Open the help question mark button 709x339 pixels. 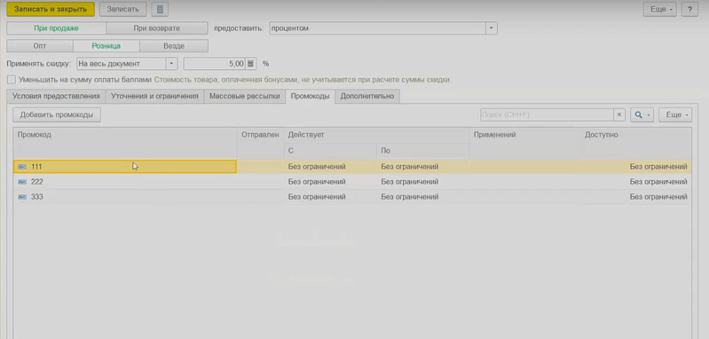[689, 9]
